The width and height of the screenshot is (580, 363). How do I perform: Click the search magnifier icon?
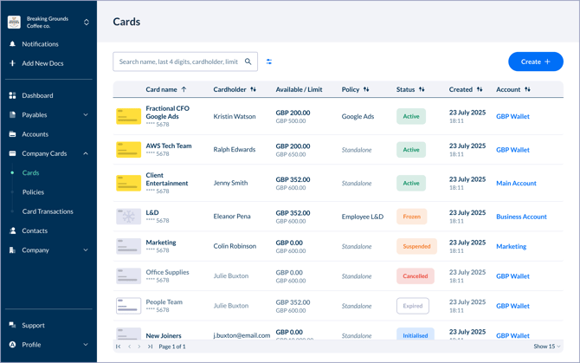pos(248,62)
